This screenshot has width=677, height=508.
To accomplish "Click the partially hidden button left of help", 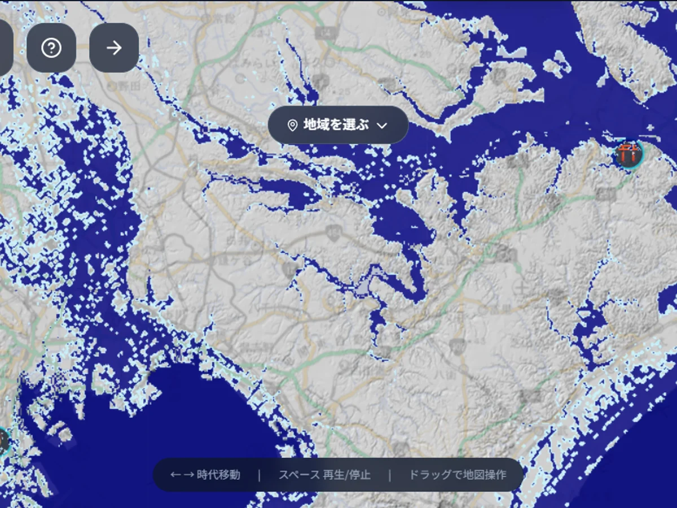I will click(5, 48).
